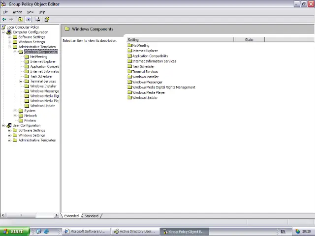Open Application Compatibility in right pane
This screenshot has width=315, height=236.
pos(150,56)
